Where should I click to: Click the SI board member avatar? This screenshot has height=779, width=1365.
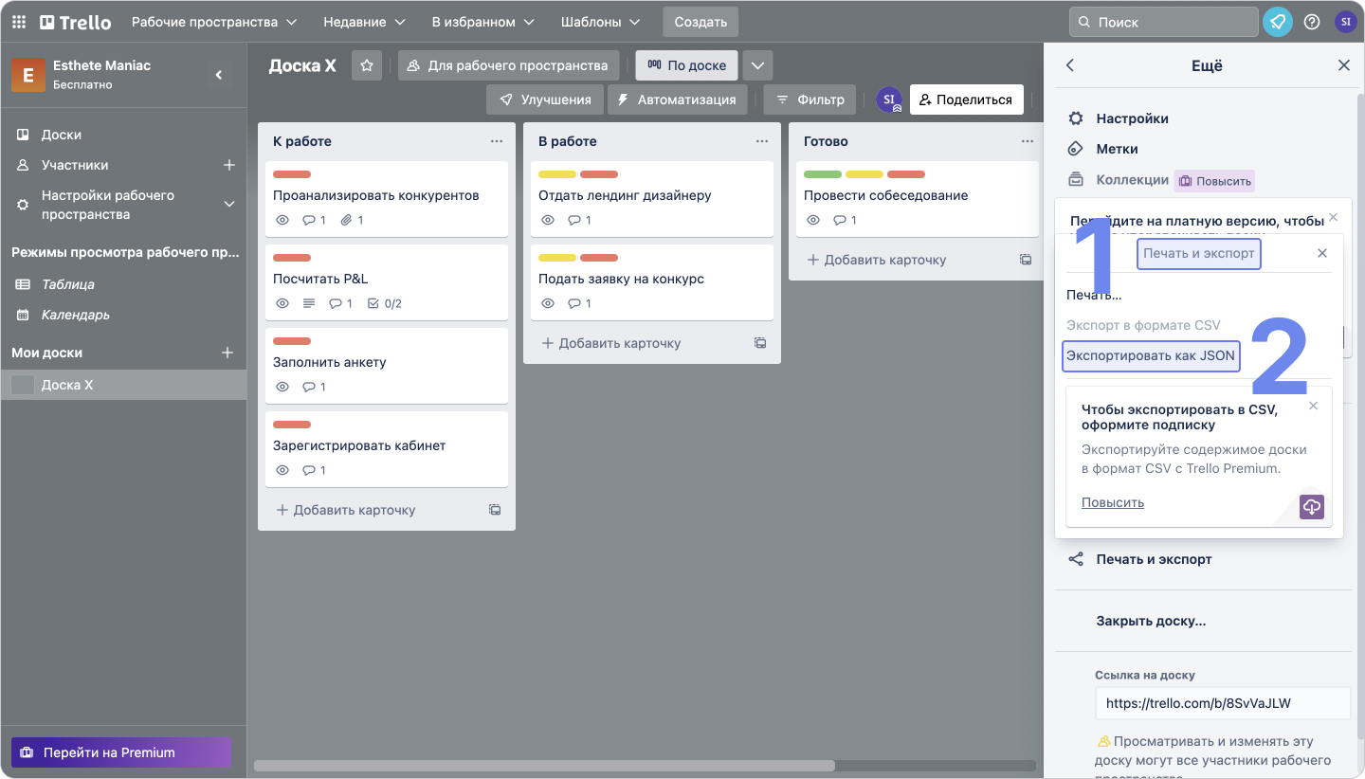pos(889,100)
